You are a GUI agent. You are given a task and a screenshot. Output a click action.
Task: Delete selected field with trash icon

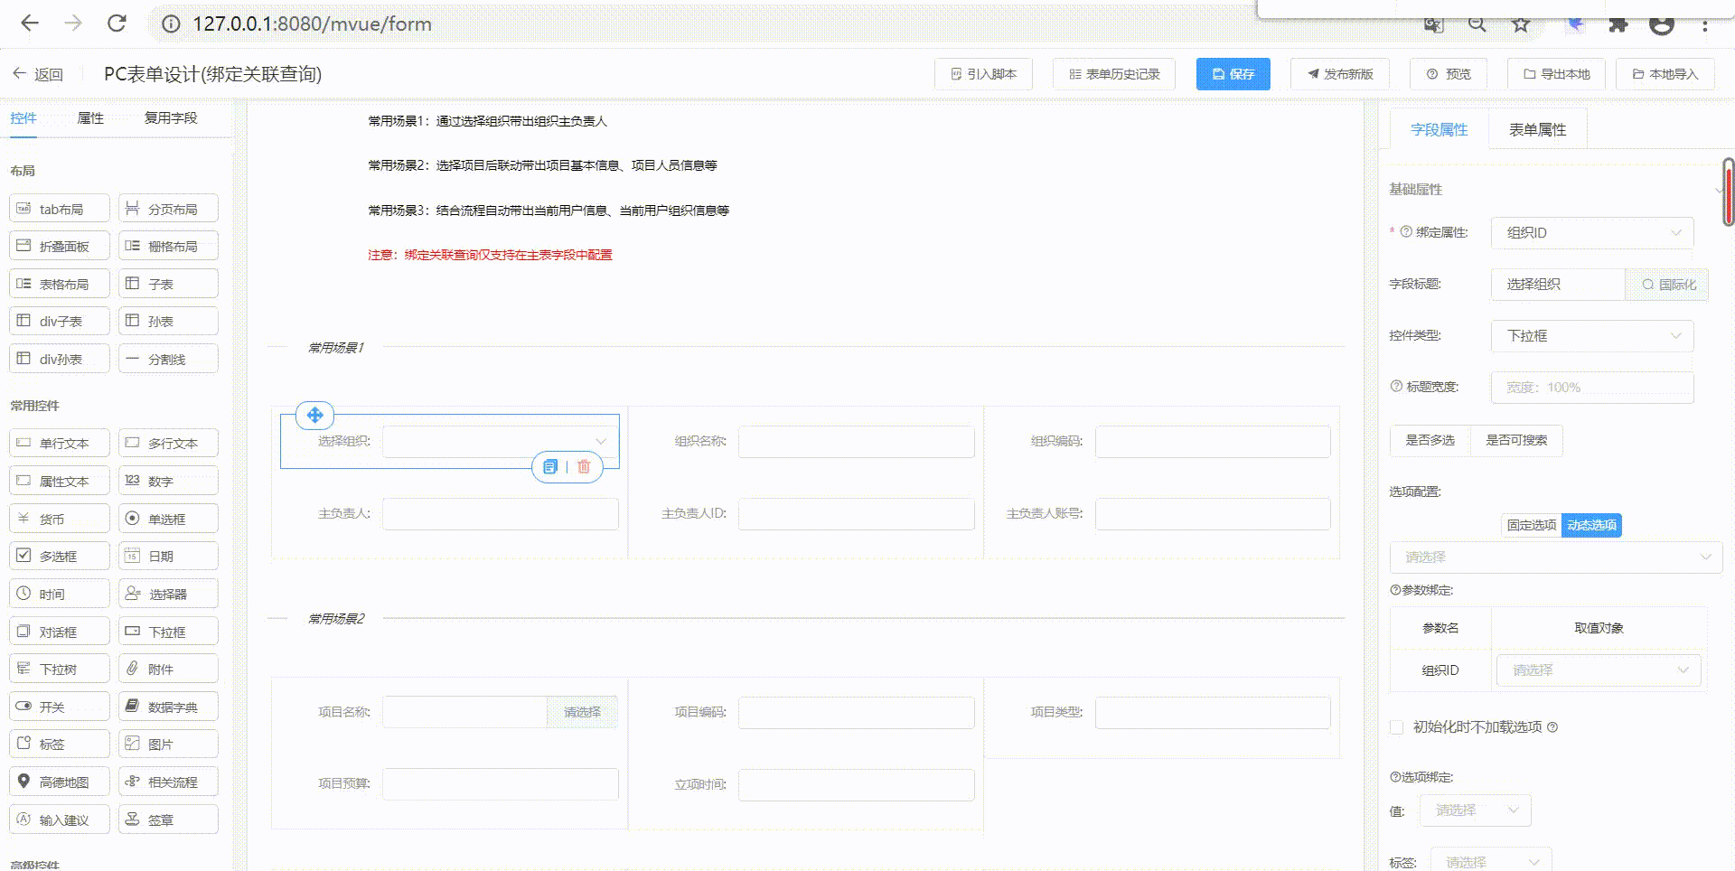pyautogui.click(x=584, y=466)
